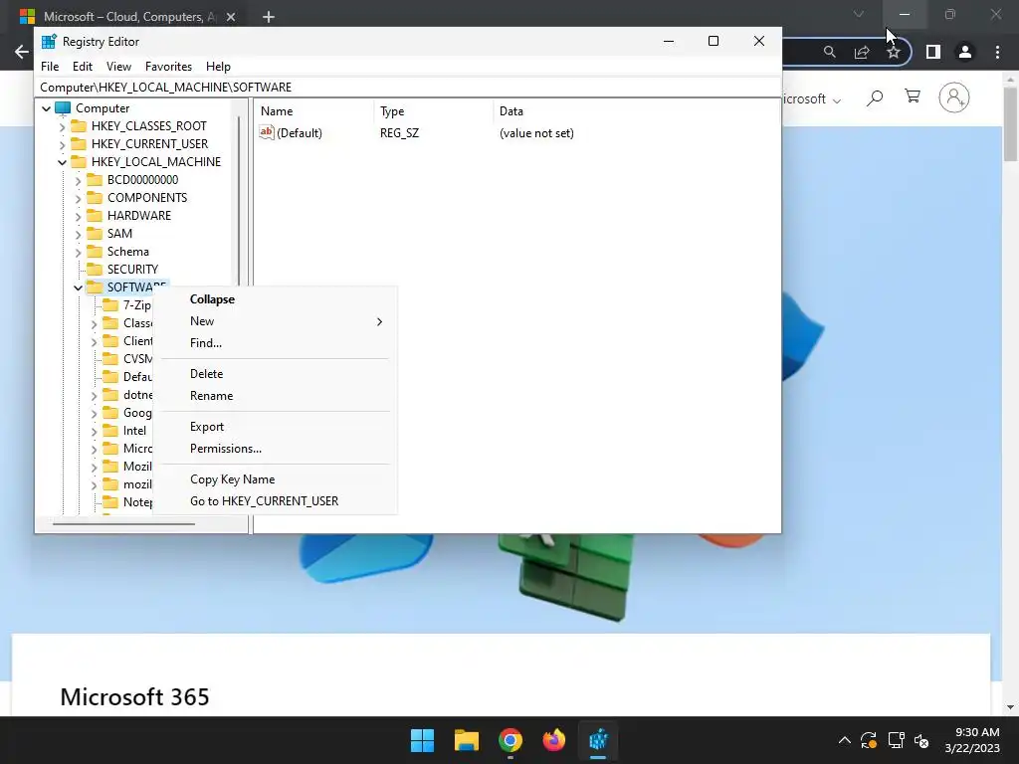Click clock showing 9:30 AM
This screenshot has height=764, width=1019.
pos(977,732)
